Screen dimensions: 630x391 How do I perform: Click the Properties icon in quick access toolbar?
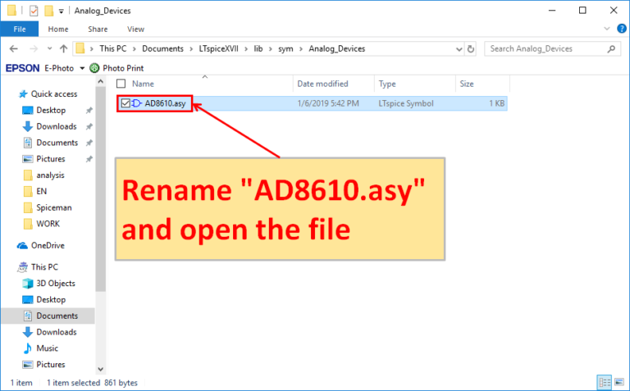[x=34, y=11]
